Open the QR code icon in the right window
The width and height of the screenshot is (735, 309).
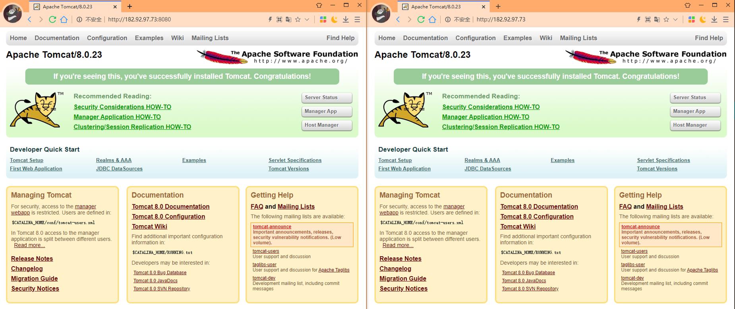648,19
